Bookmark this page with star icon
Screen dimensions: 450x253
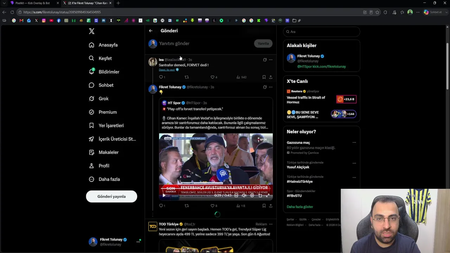(x=377, y=12)
